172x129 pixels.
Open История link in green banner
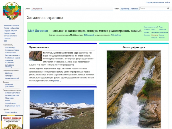click(x=154, y=38)
